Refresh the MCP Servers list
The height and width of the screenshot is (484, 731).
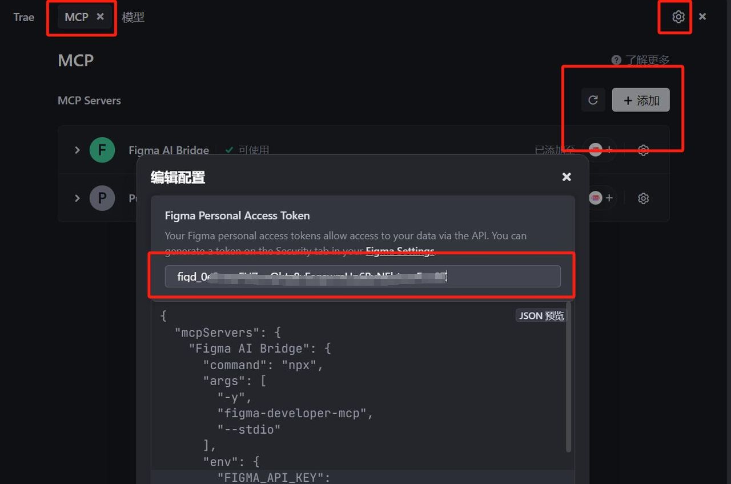tap(593, 101)
